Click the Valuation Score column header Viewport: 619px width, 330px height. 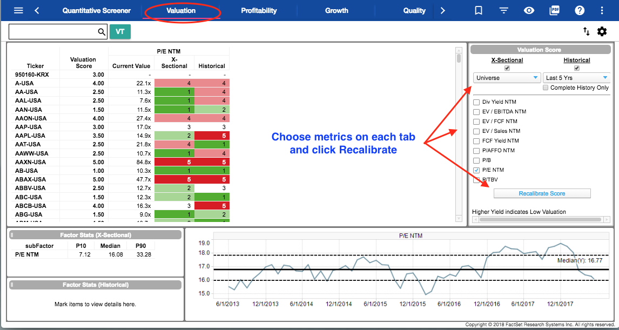click(84, 62)
